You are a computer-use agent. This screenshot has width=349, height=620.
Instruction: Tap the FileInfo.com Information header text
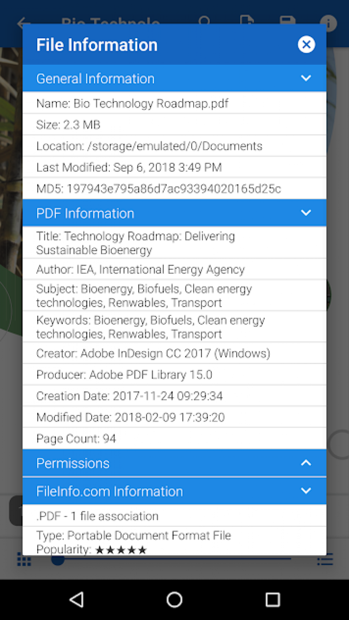click(x=110, y=491)
